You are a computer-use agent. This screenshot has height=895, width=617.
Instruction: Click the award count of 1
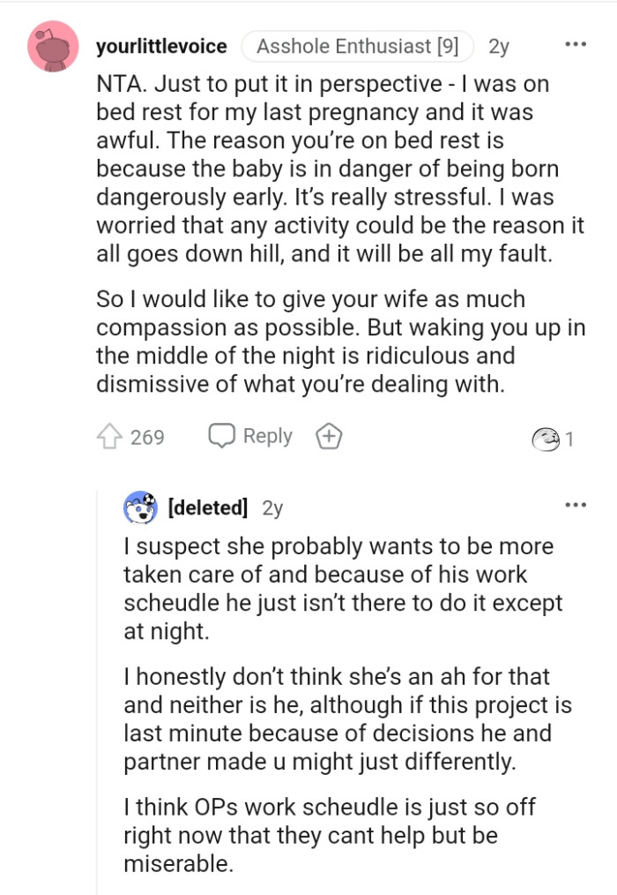click(x=569, y=438)
